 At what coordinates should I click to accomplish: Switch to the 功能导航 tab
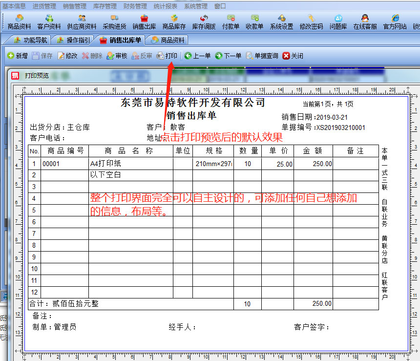tap(31, 40)
